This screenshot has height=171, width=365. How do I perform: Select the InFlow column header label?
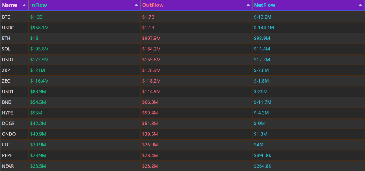coord(38,5)
